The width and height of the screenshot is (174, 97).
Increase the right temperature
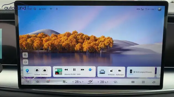tap(108, 82)
